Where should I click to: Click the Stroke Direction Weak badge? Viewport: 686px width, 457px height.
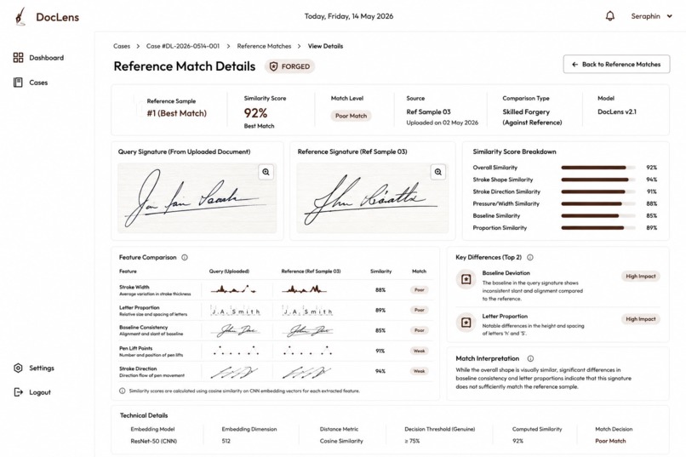click(419, 371)
